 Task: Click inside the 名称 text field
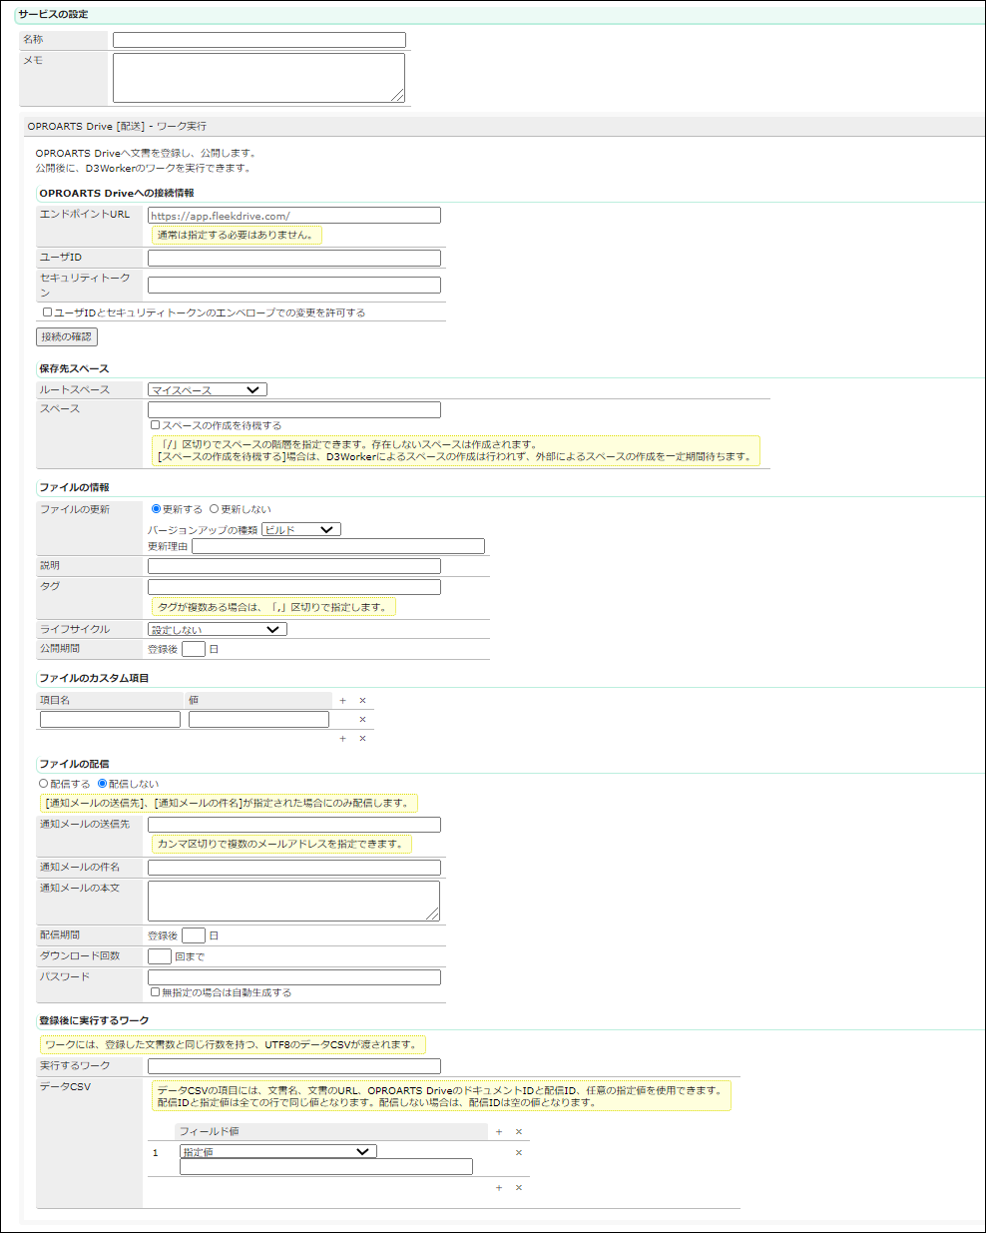pyautogui.click(x=259, y=39)
